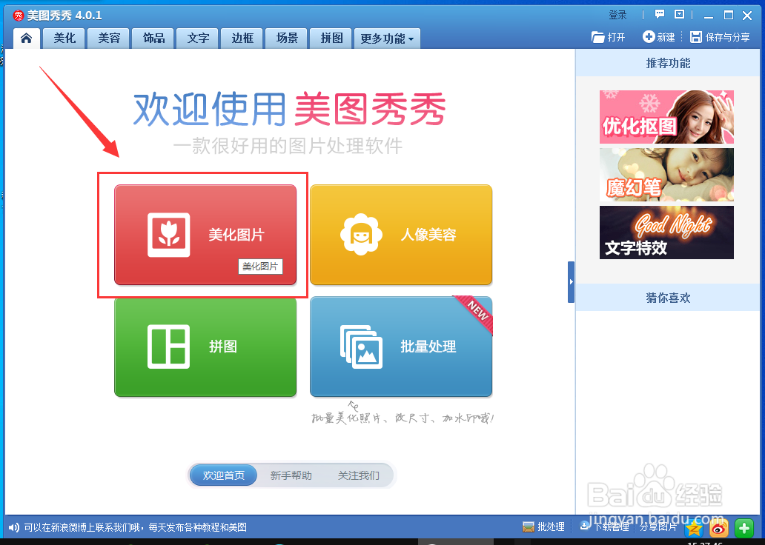The image size is (765, 545).
Task: Click the stacked photos icon
Action: pyautogui.click(x=361, y=347)
